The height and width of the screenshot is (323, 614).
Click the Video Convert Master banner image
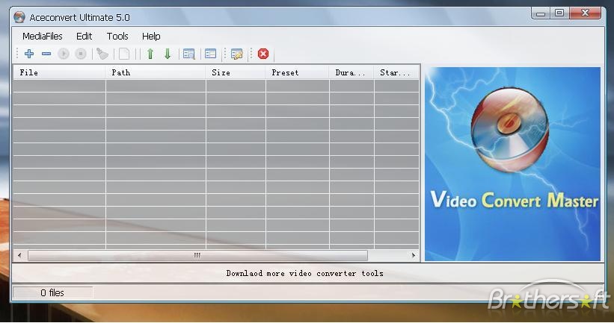tap(512, 164)
